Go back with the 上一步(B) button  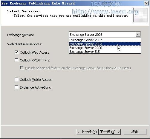(87, 132)
